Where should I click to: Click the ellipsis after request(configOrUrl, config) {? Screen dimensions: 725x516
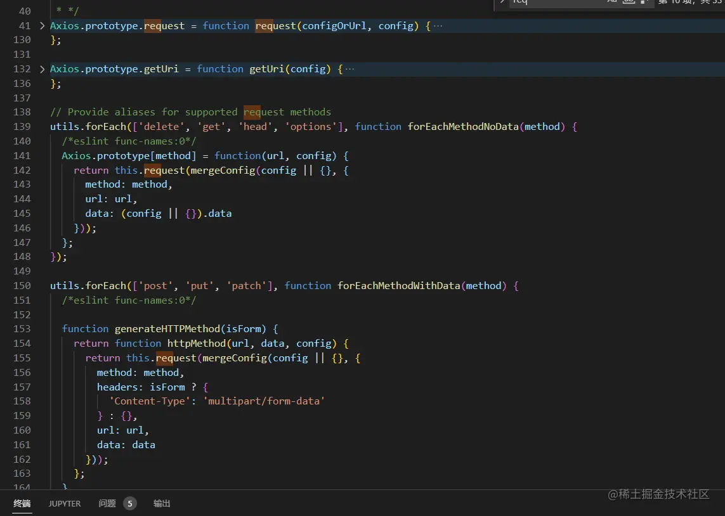coord(438,26)
